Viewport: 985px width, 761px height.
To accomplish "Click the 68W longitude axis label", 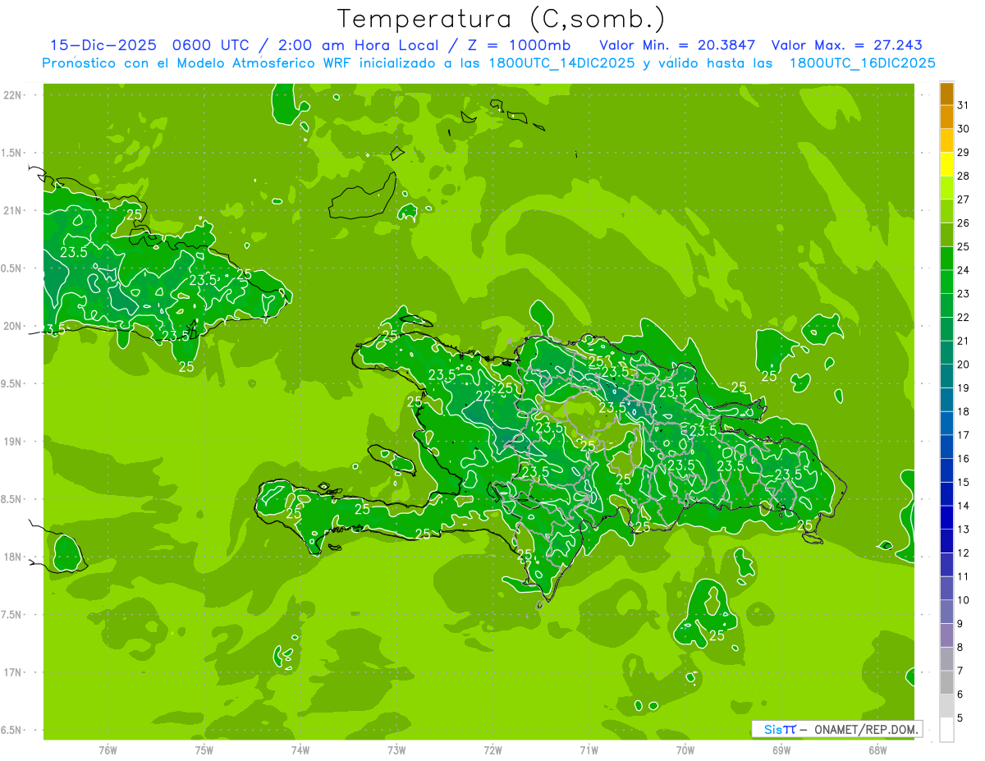I will [x=877, y=750].
